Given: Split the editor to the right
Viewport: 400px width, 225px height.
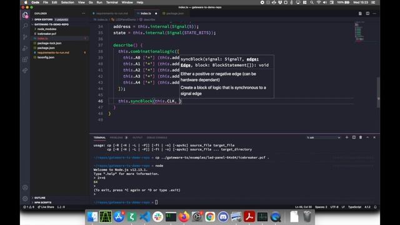Looking at the screenshot, I should (x=367, y=13).
